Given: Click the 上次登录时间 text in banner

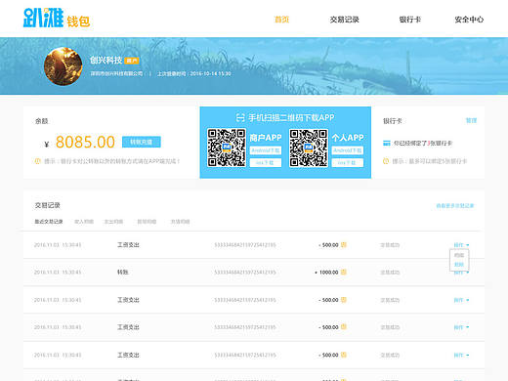Looking at the screenshot, I should coord(194,74).
